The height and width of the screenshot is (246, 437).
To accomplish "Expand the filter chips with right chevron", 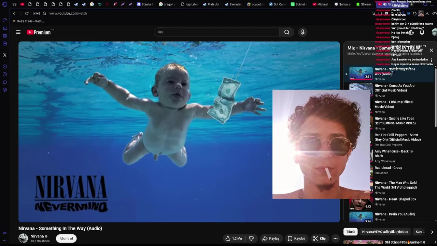I will pos(432,232).
